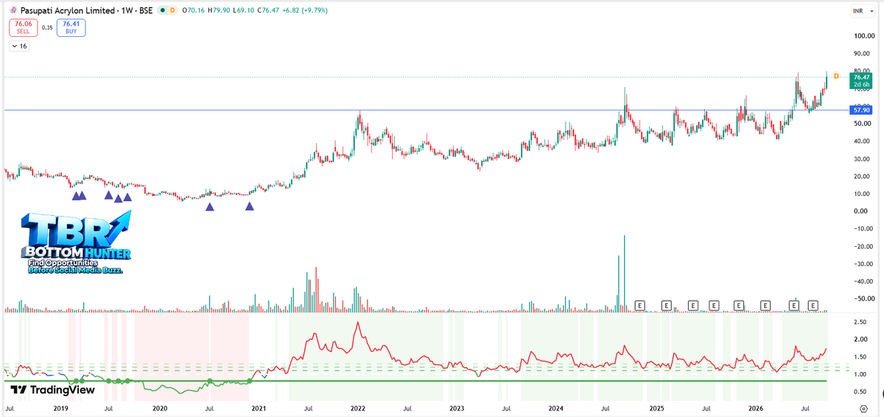This screenshot has height=417, width=884.
Task: Click the orange D data badge beside BSE
Action: pos(172,11)
